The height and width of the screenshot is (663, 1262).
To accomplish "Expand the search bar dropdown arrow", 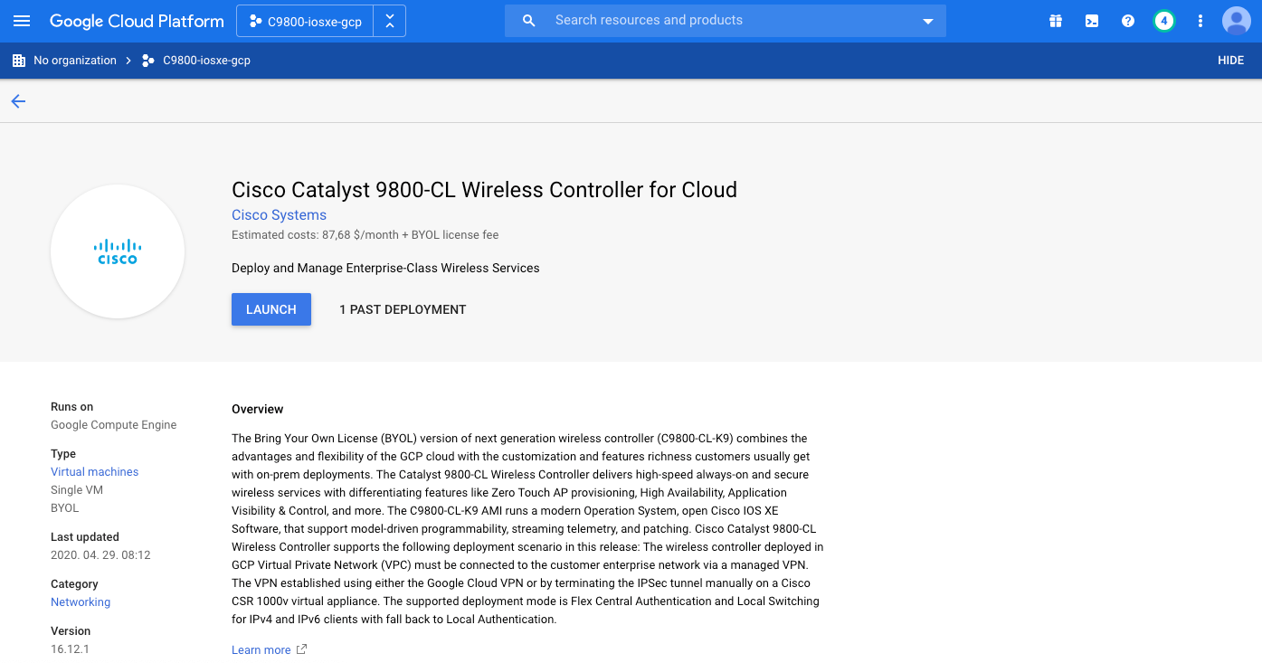I will click(x=927, y=22).
